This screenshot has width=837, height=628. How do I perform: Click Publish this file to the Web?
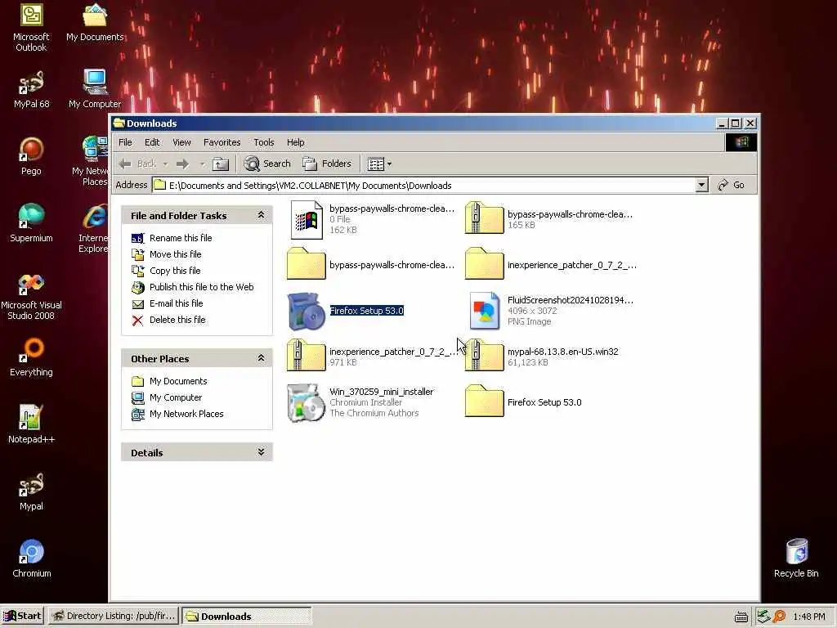click(202, 287)
